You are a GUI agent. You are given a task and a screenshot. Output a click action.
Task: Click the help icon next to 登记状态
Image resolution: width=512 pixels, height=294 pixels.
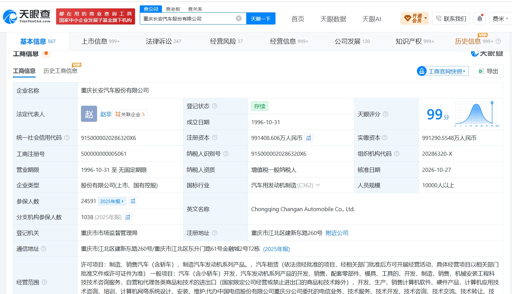(215, 106)
